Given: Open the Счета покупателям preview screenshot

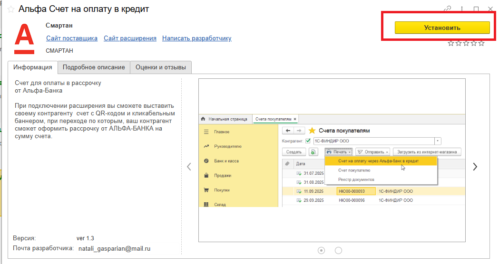Looking at the screenshot, I should click(x=332, y=160).
